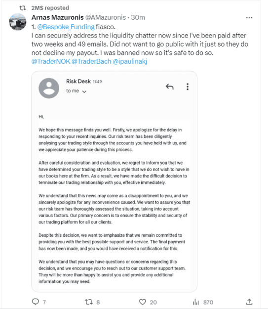This screenshot has height=309, width=268.
Task: Open the @ipaulinakj mention
Action: pos(130,61)
